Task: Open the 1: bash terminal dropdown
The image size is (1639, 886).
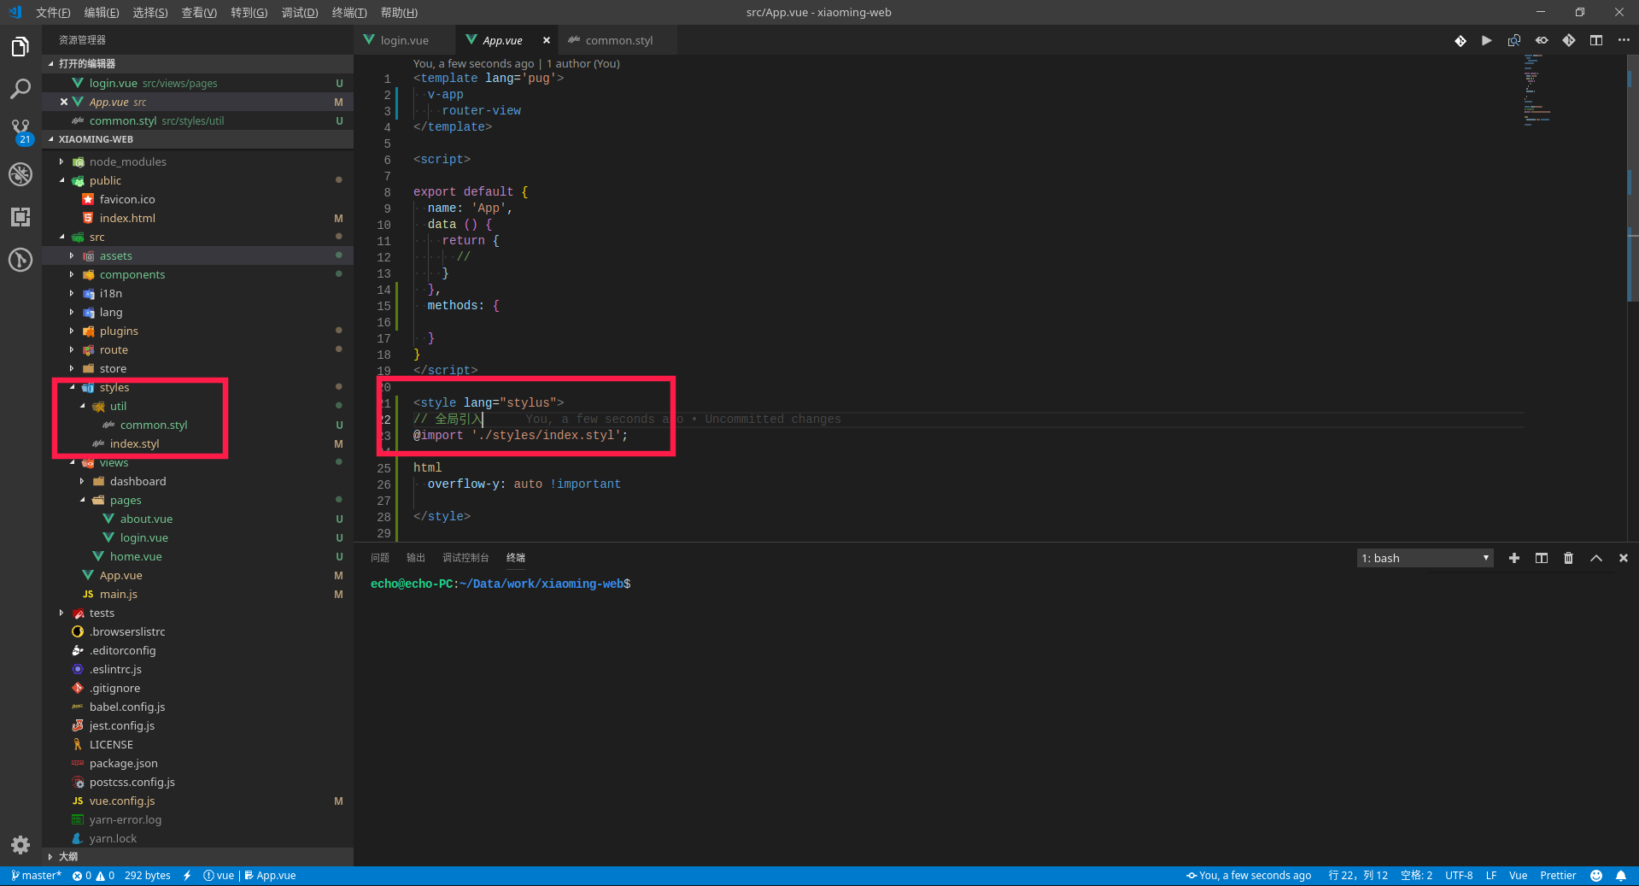Action: coord(1425,558)
